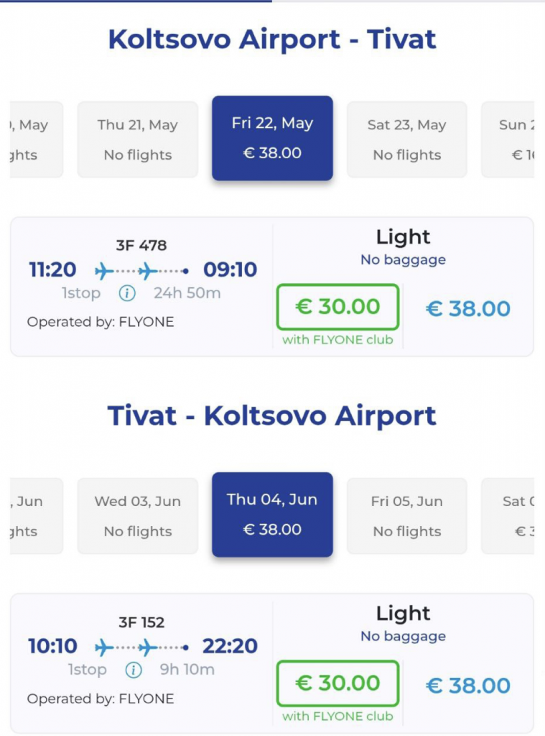The height and width of the screenshot is (736, 545).
Task: Click the plane route icon for flight 3F 478
Action: [141, 271]
